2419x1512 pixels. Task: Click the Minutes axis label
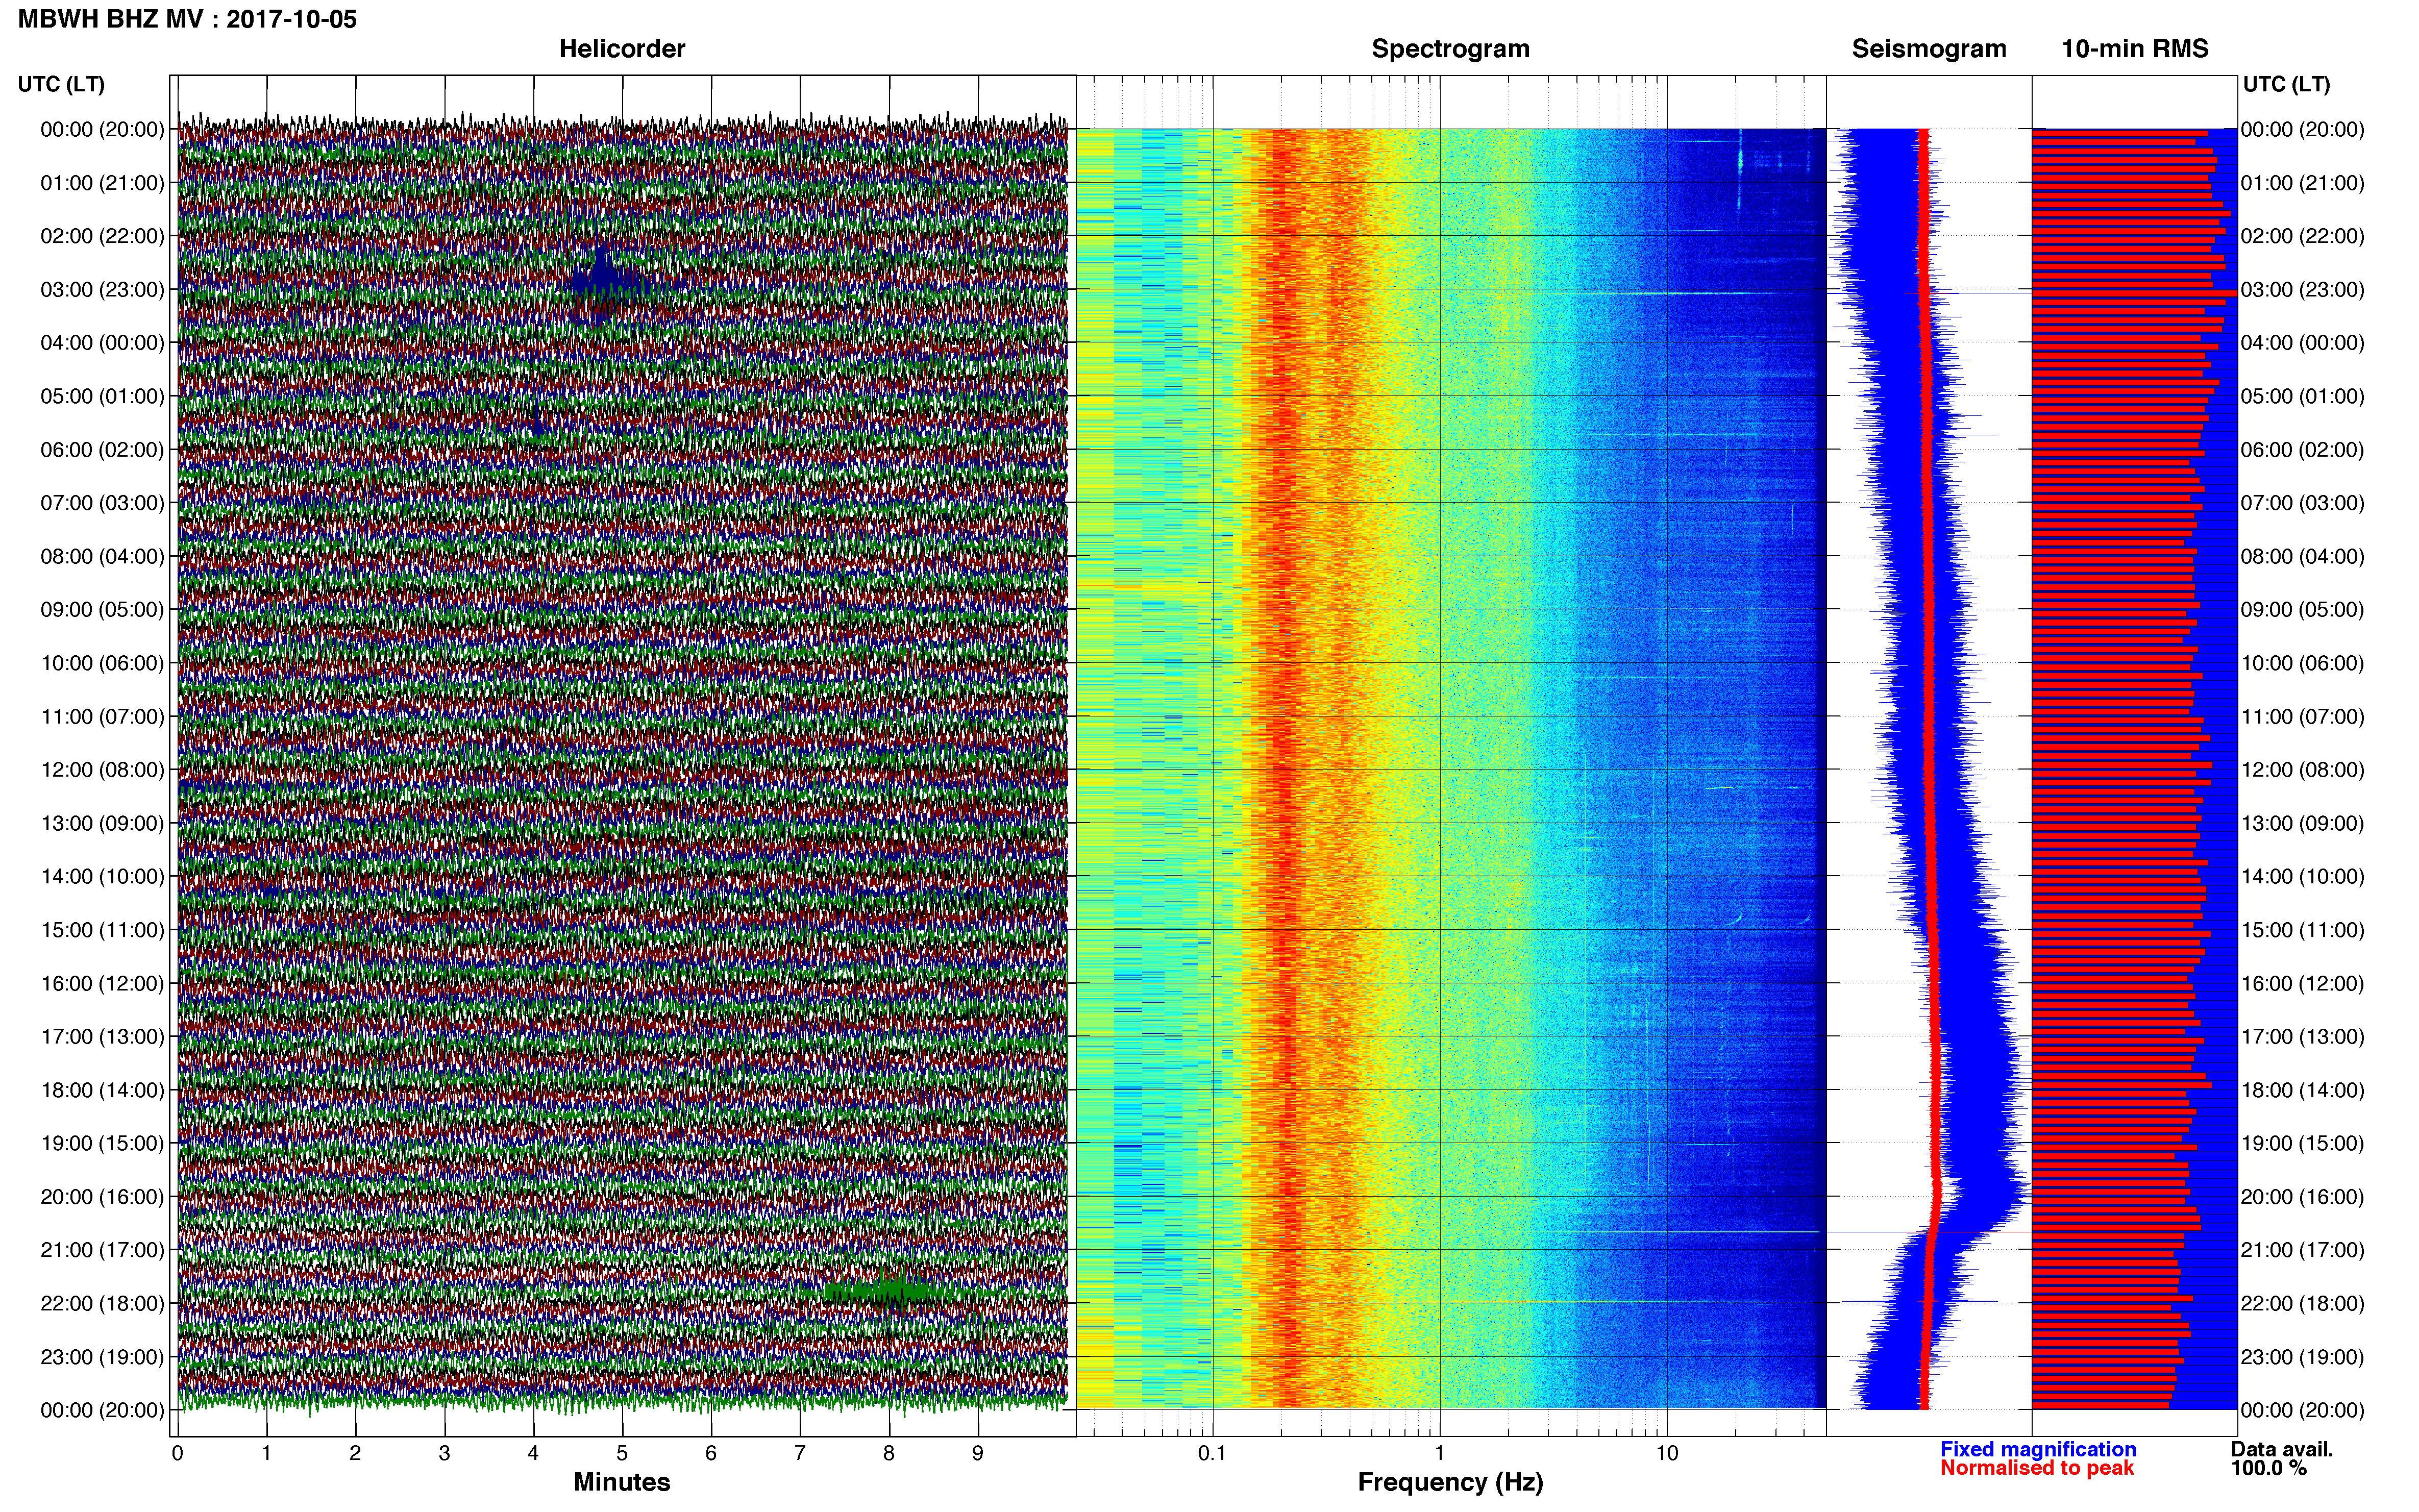pyautogui.click(x=622, y=1482)
